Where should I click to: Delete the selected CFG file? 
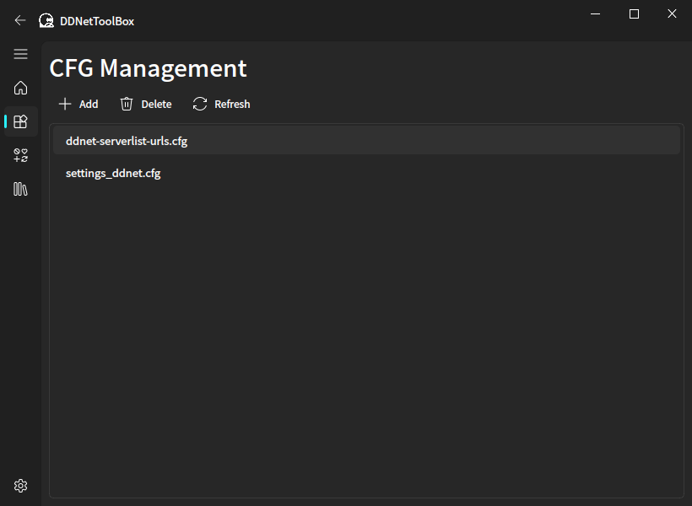click(x=146, y=104)
